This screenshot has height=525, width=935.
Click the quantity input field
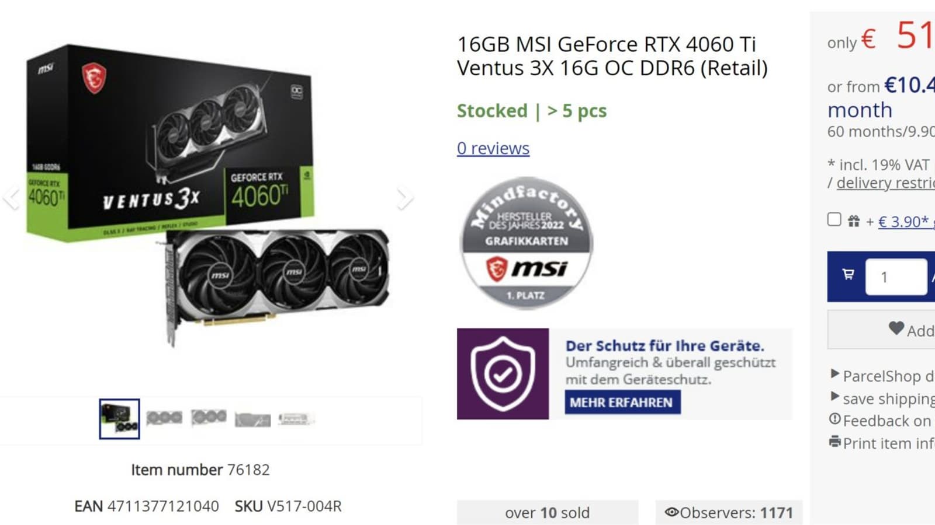(x=896, y=276)
